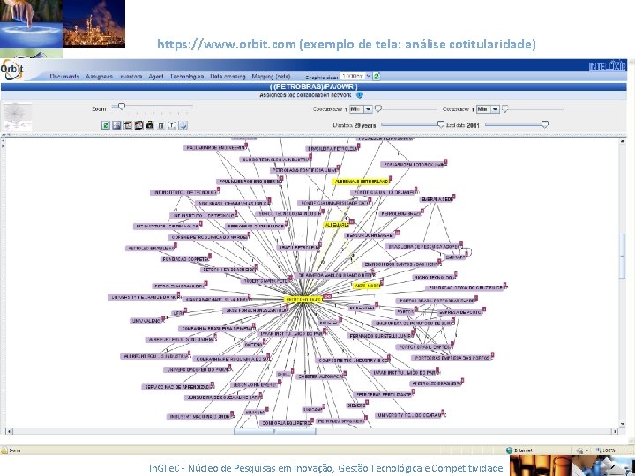The image size is (635, 476).
Task: Open the second Min occurrence dropdown
Action: pos(496,109)
